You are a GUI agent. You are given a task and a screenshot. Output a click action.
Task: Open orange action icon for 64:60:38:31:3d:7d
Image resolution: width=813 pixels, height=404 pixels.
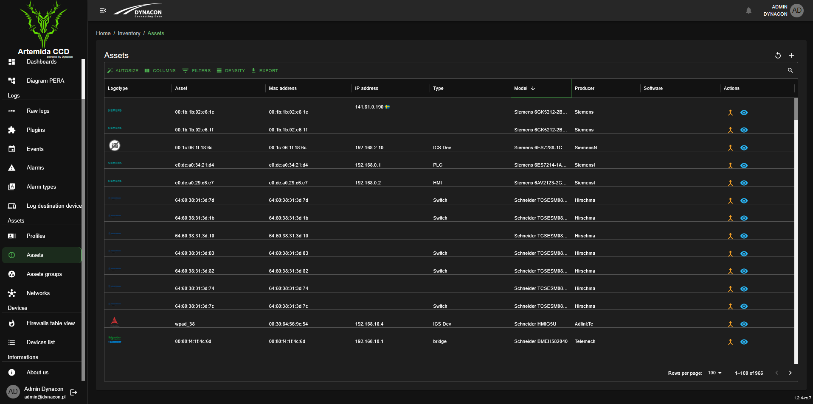point(730,201)
